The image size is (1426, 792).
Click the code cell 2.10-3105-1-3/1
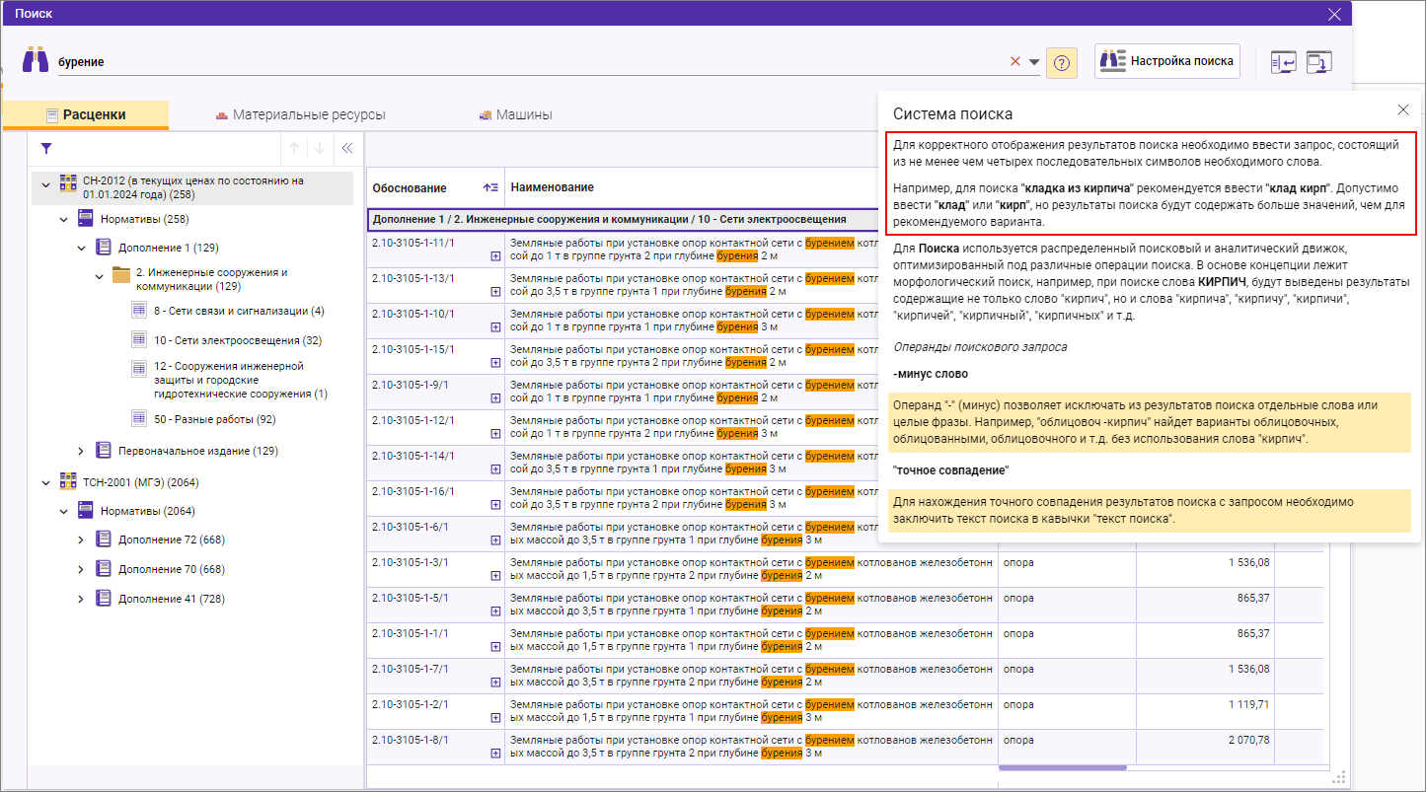[410, 561]
